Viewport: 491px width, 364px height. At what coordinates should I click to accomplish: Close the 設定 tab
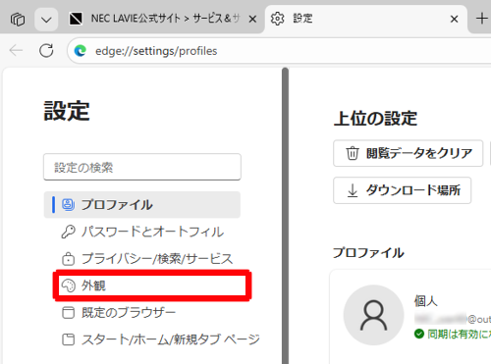tap(454, 19)
